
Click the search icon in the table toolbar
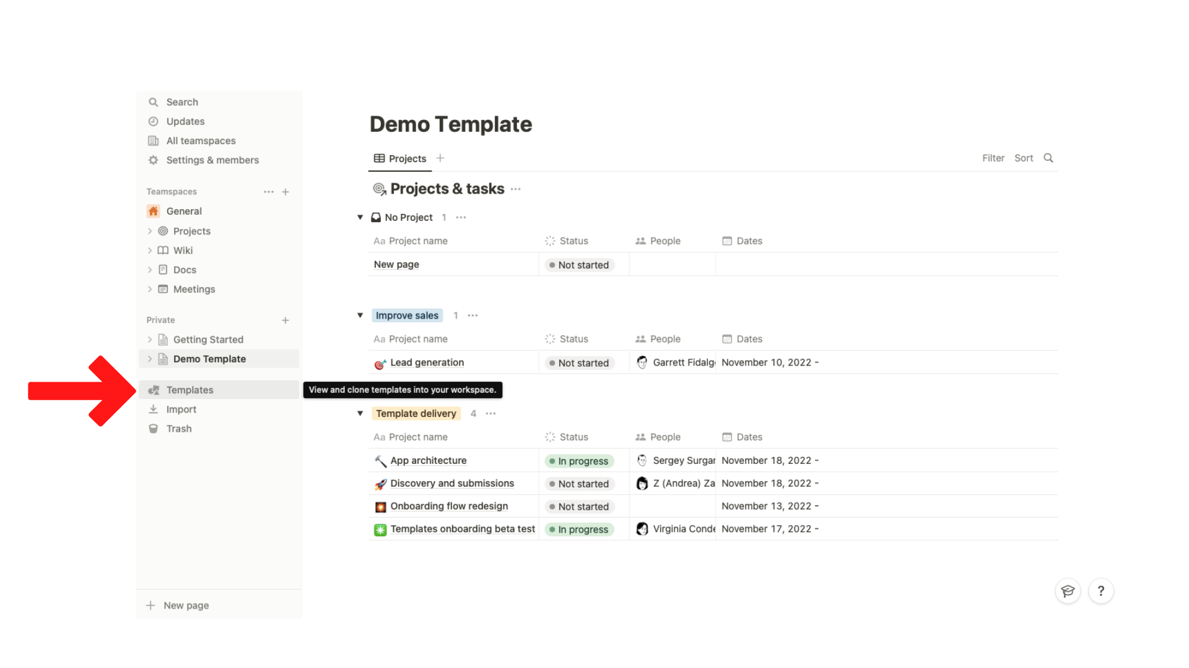click(x=1048, y=158)
